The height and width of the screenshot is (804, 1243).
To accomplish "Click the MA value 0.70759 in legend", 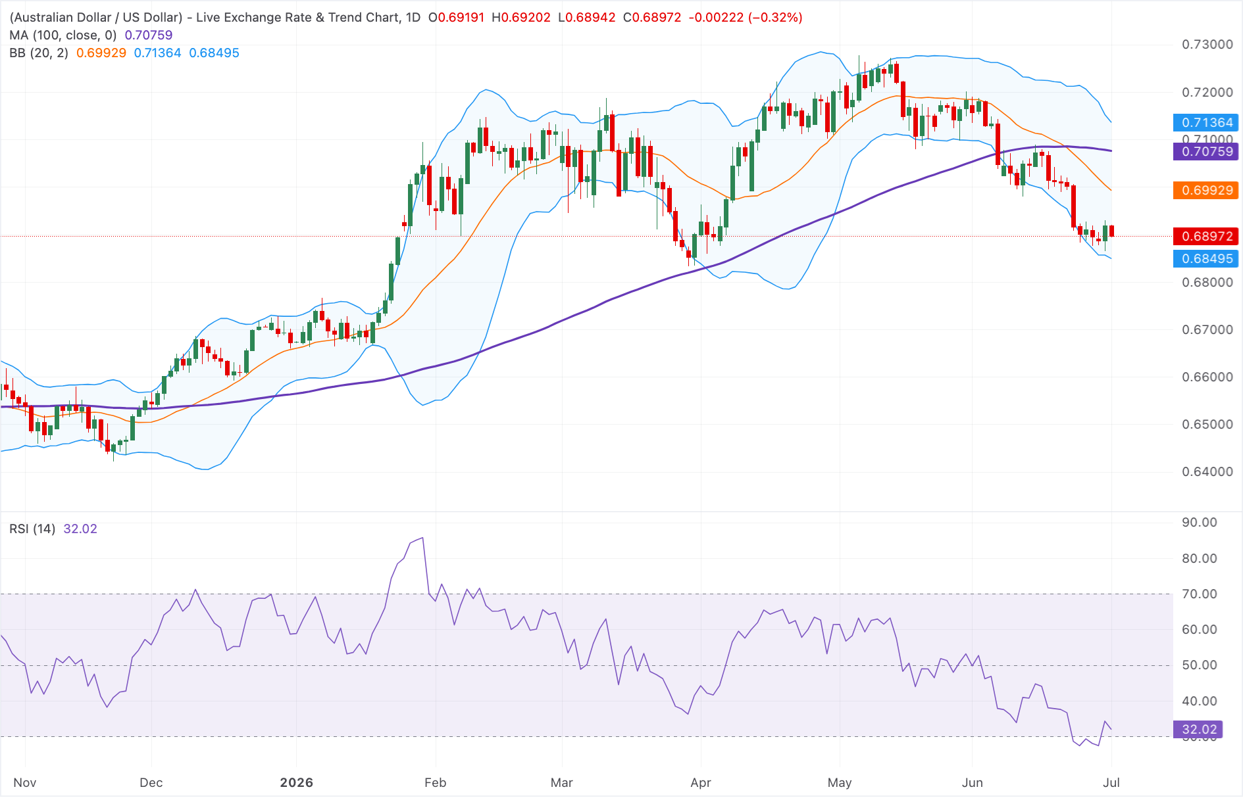I will [x=149, y=35].
